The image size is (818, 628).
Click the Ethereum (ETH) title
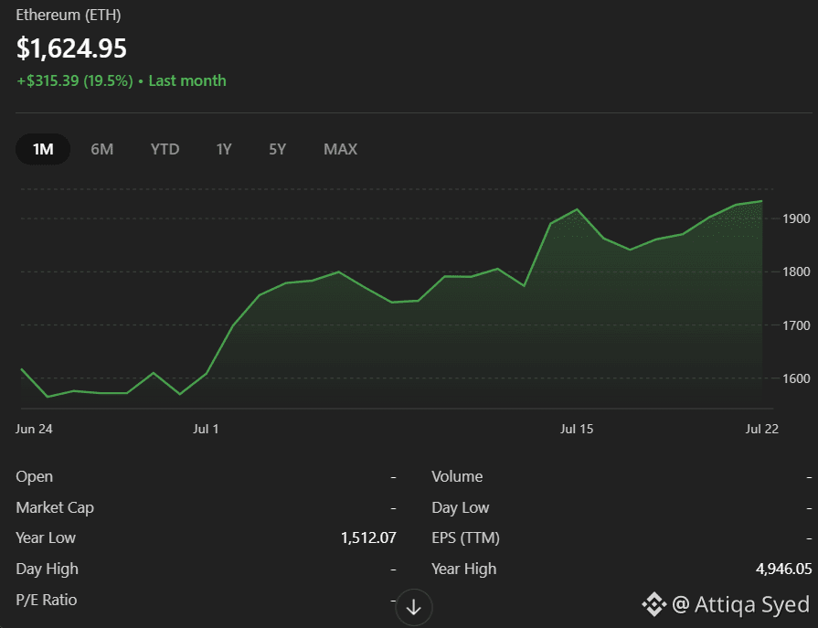coord(69,16)
